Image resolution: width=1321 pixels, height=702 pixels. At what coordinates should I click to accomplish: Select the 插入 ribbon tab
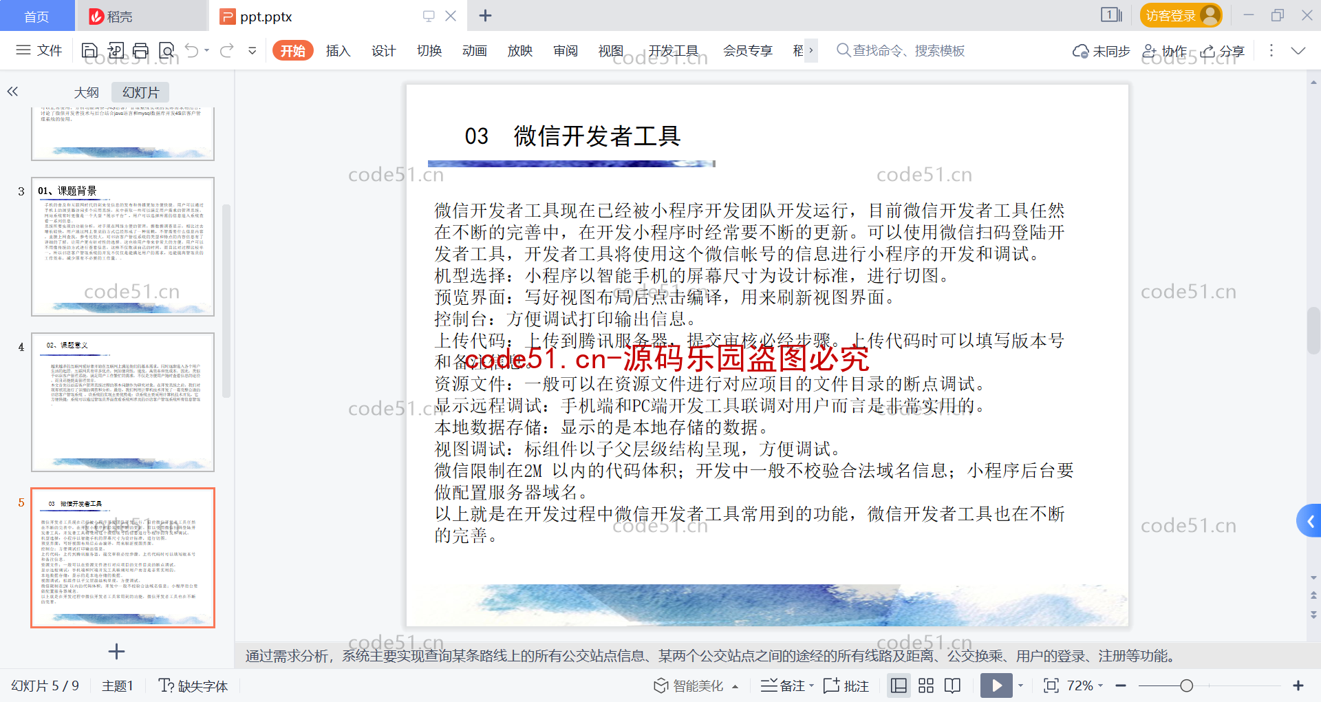coord(338,50)
